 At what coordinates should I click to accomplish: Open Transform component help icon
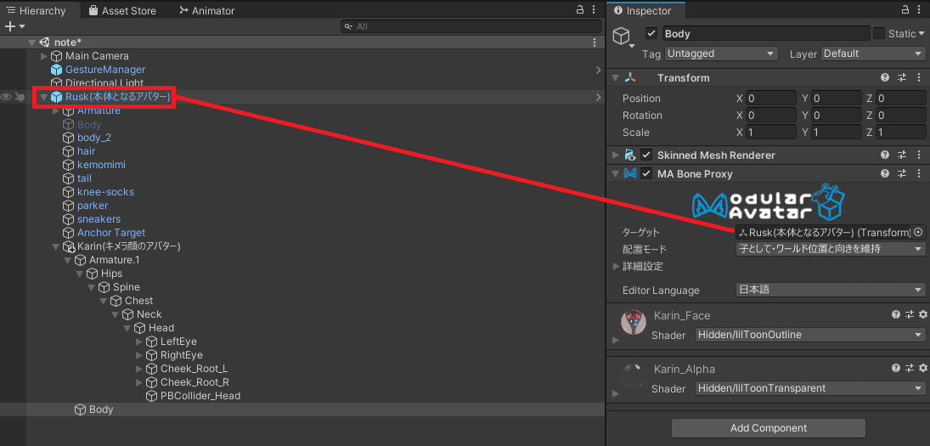coord(885,77)
